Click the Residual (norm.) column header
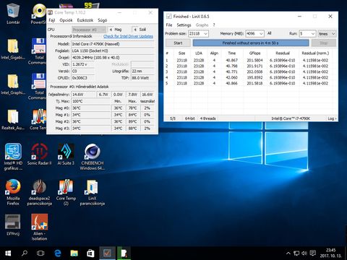Viewport: 347px width, 260px height. pyautogui.click(x=315, y=53)
